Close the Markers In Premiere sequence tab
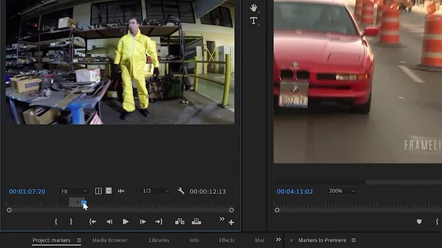 coord(292,241)
